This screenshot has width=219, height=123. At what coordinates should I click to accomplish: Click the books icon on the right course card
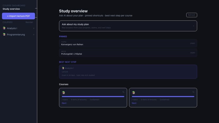134,93
